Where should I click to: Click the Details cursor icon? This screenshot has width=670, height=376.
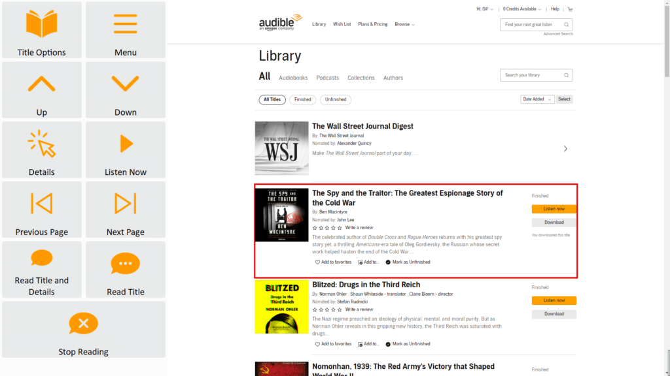[42, 145]
